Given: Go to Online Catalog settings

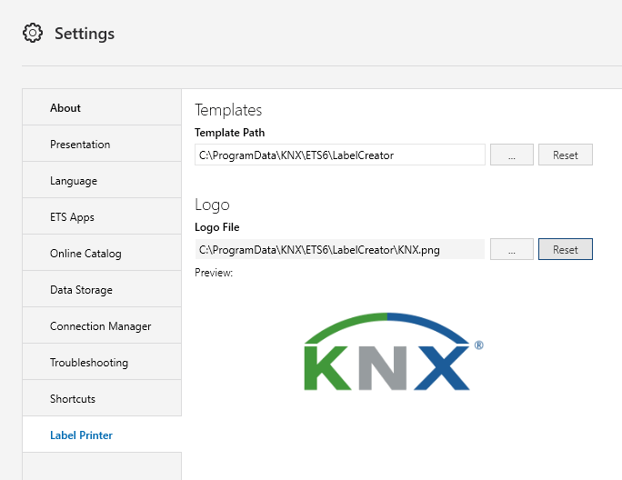Looking at the screenshot, I should point(102,253).
